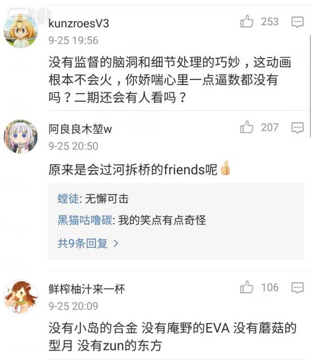This screenshot has height=360, width=311.
Task: Open reply bubble on 鲜榨柚汁来一杯's comment
Action: pos(297,288)
